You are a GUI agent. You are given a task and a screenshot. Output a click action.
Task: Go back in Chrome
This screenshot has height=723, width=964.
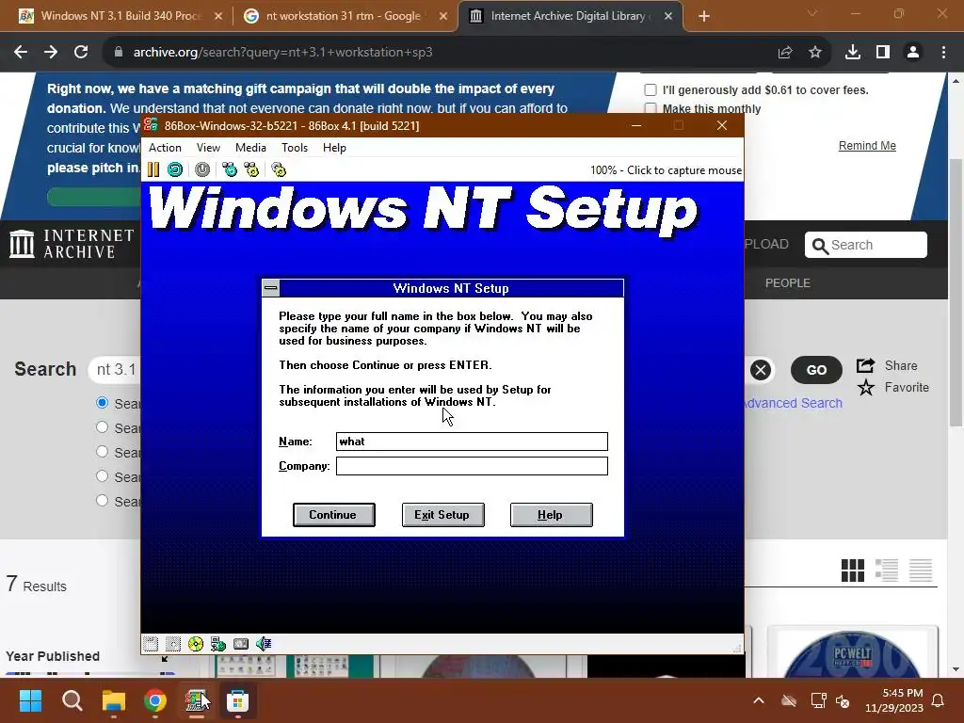point(21,53)
